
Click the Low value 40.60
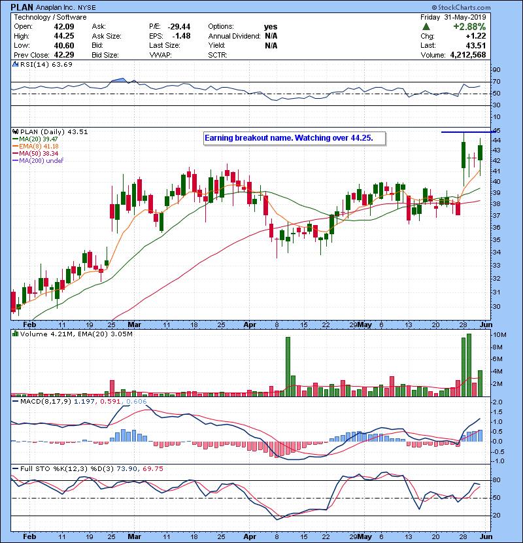63,45
